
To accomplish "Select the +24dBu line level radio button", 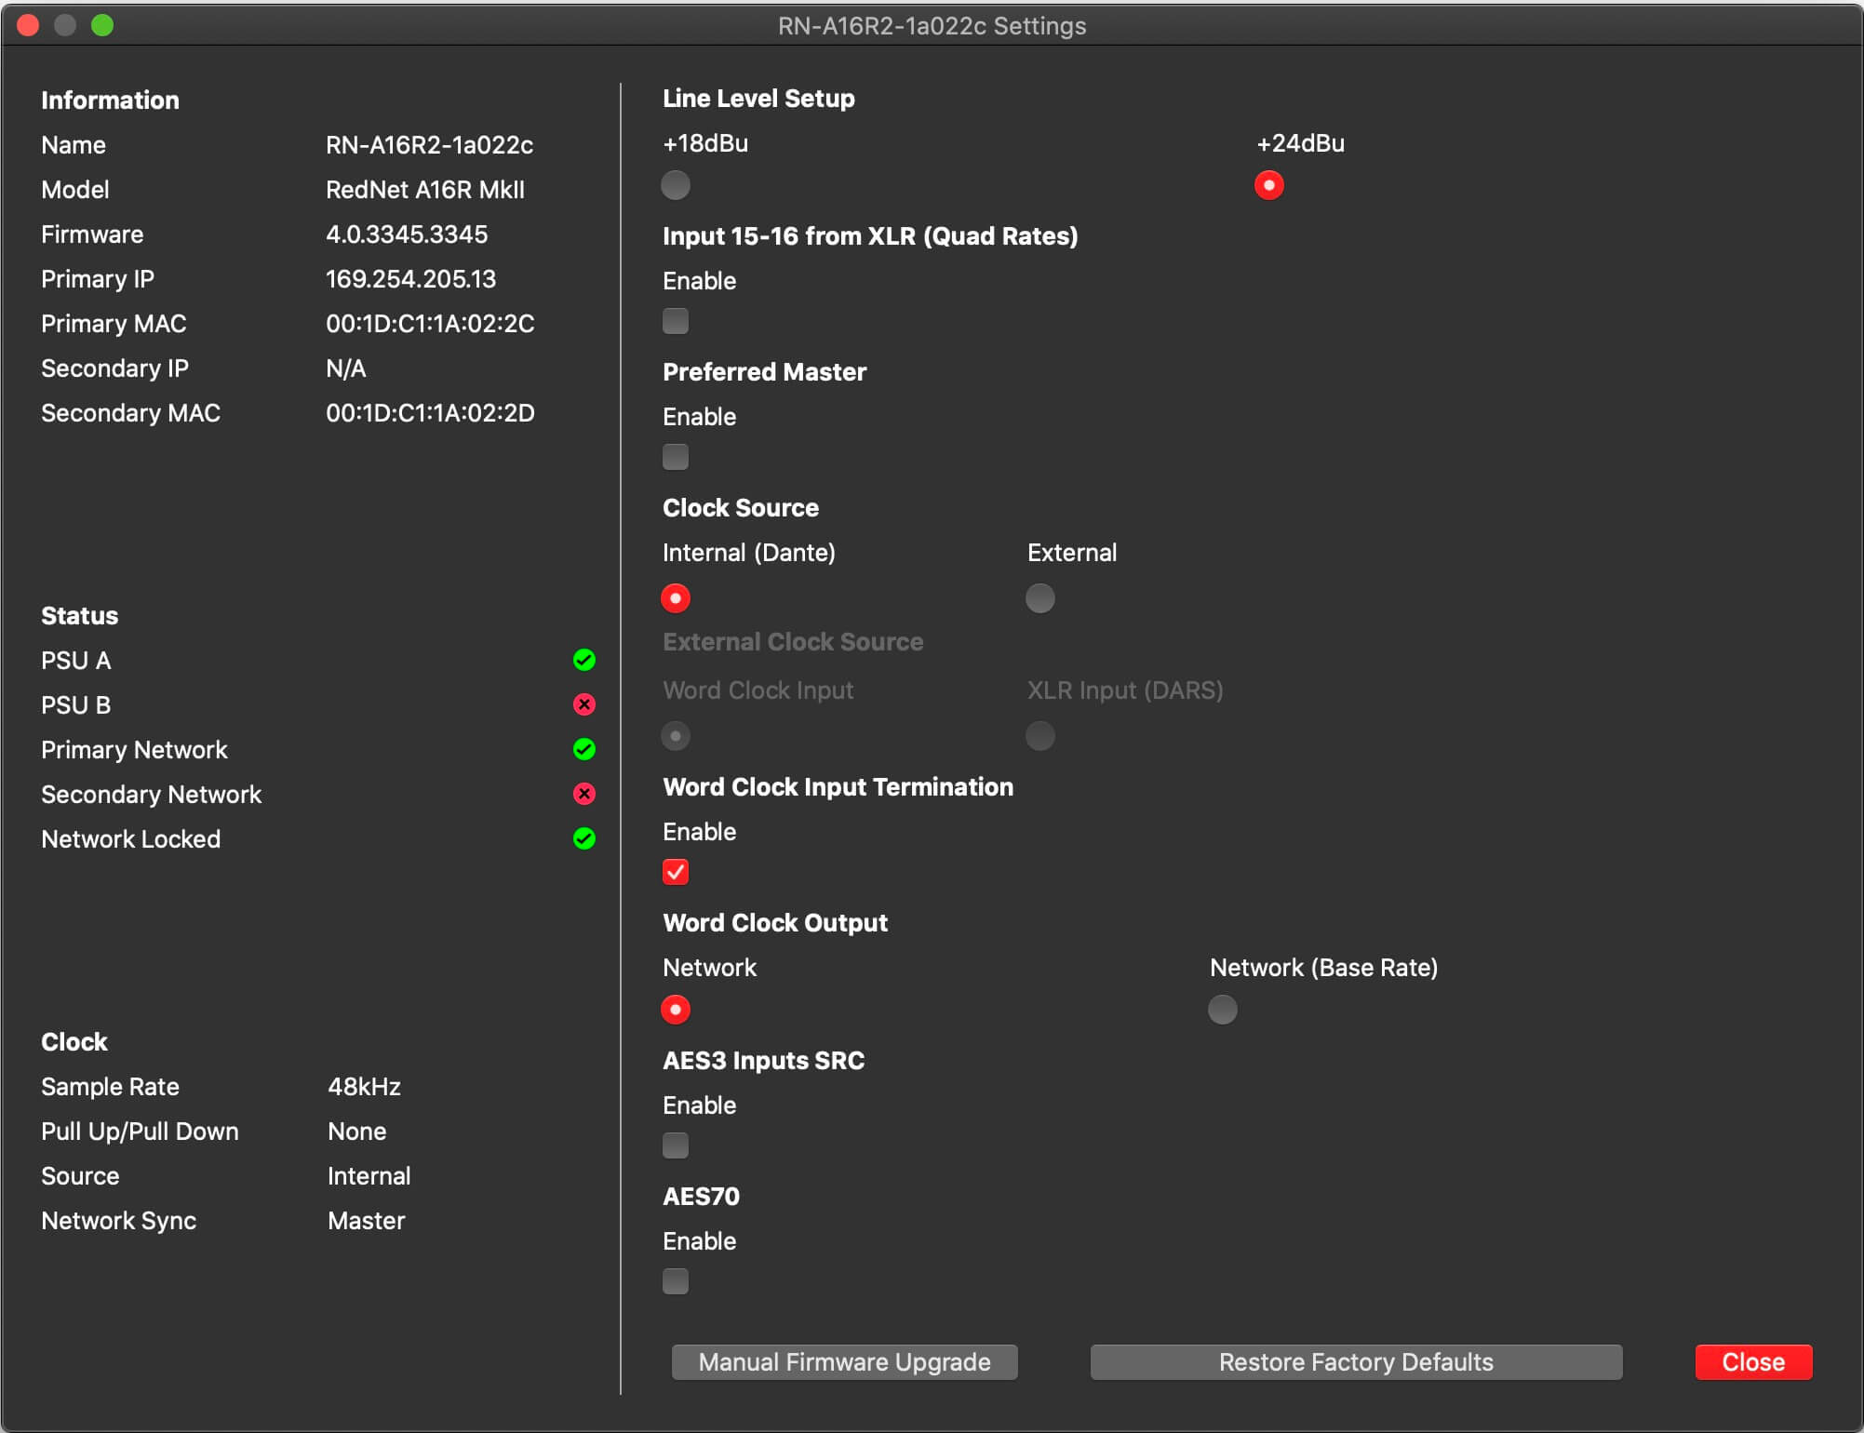I will [1269, 185].
